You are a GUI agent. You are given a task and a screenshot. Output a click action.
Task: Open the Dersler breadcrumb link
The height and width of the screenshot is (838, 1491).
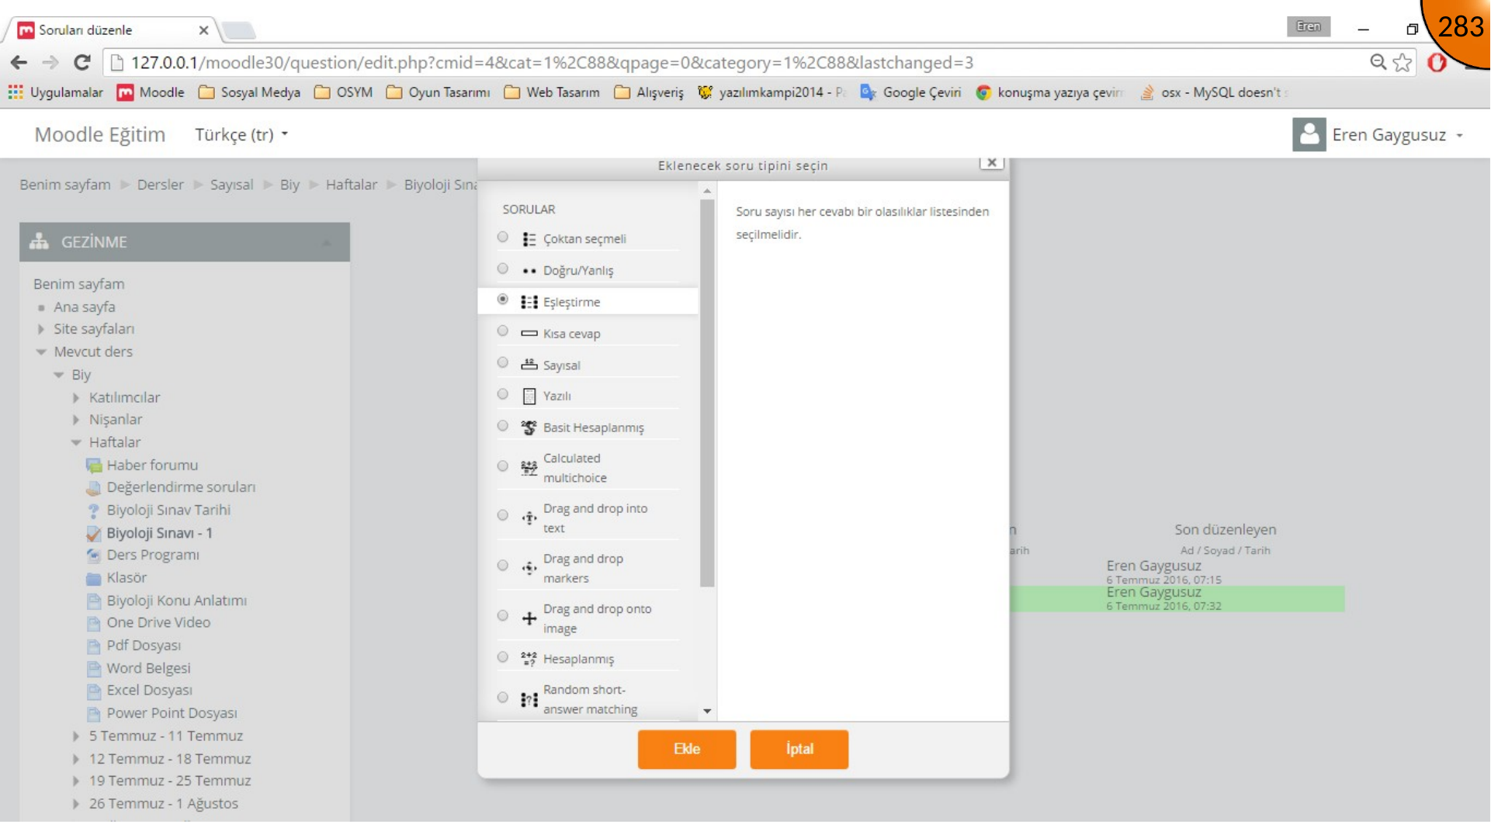click(161, 185)
